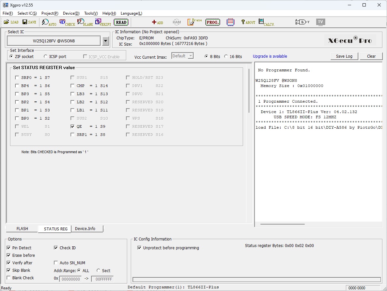The width and height of the screenshot is (387, 291).
Task: Click the PROG. program icon
Action: tap(213, 22)
